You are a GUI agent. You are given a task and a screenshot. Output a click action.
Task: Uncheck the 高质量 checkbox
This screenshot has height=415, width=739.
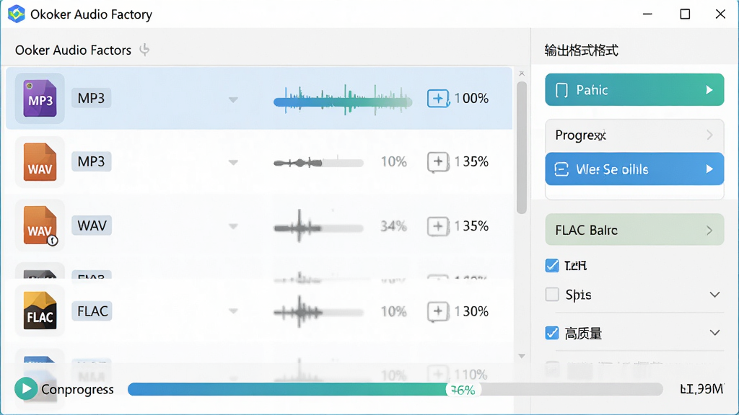pos(552,333)
